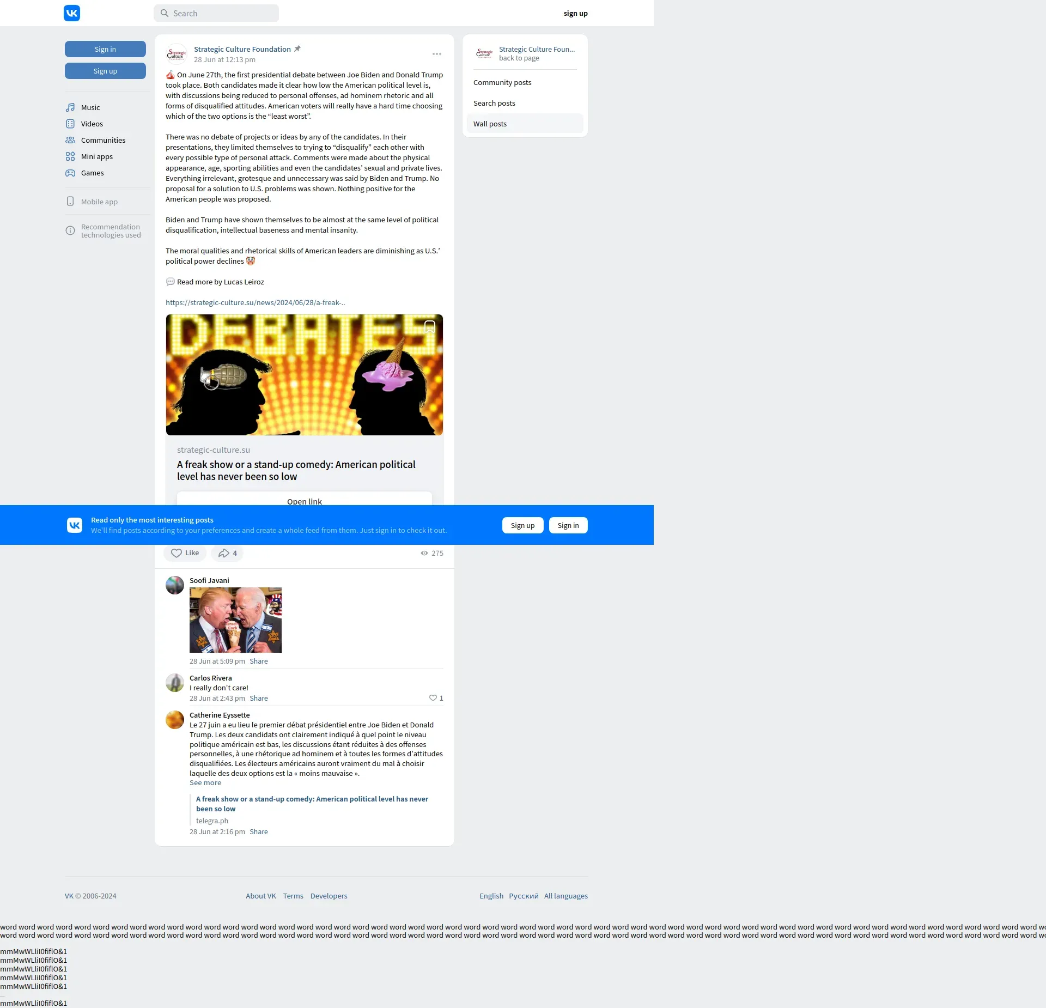Select Wall posts in right panel
Image resolution: width=1046 pixels, height=1008 pixels.
pos(490,124)
